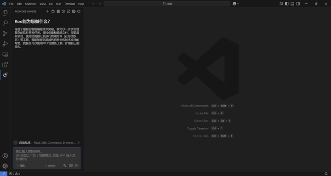Open the default profile dropdown
Image resolution: width=331 pixels, height=176 pixels.
[x=50, y=165]
